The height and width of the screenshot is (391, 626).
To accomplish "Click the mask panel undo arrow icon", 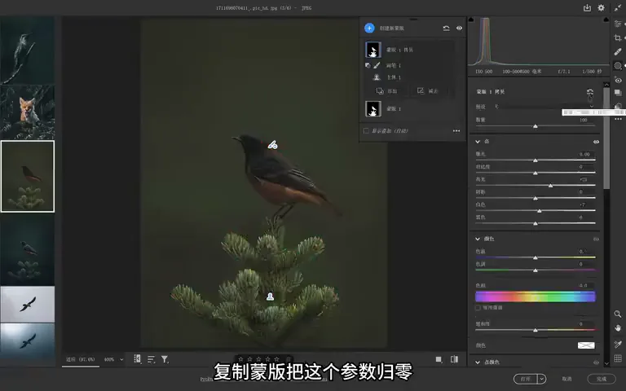I will tap(447, 28).
